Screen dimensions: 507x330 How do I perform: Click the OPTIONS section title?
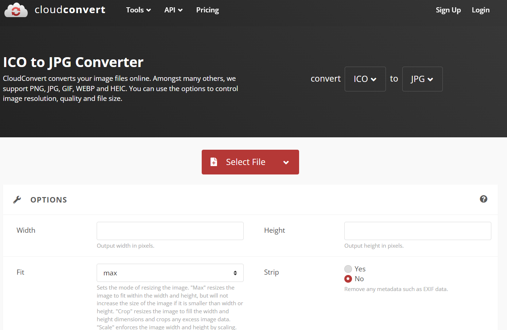tap(49, 200)
